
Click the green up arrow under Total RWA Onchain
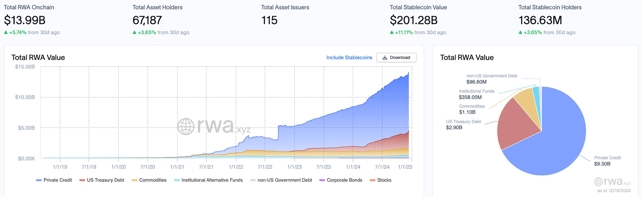click(x=6, y=32)
